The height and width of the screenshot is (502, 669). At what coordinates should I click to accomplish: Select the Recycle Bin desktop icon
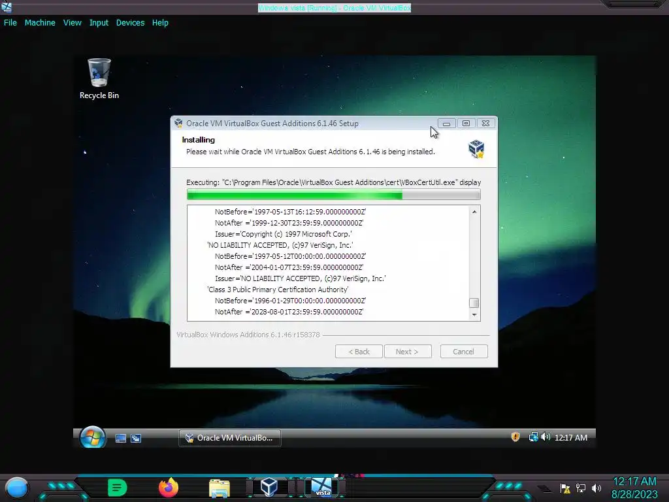pos(99,79)
